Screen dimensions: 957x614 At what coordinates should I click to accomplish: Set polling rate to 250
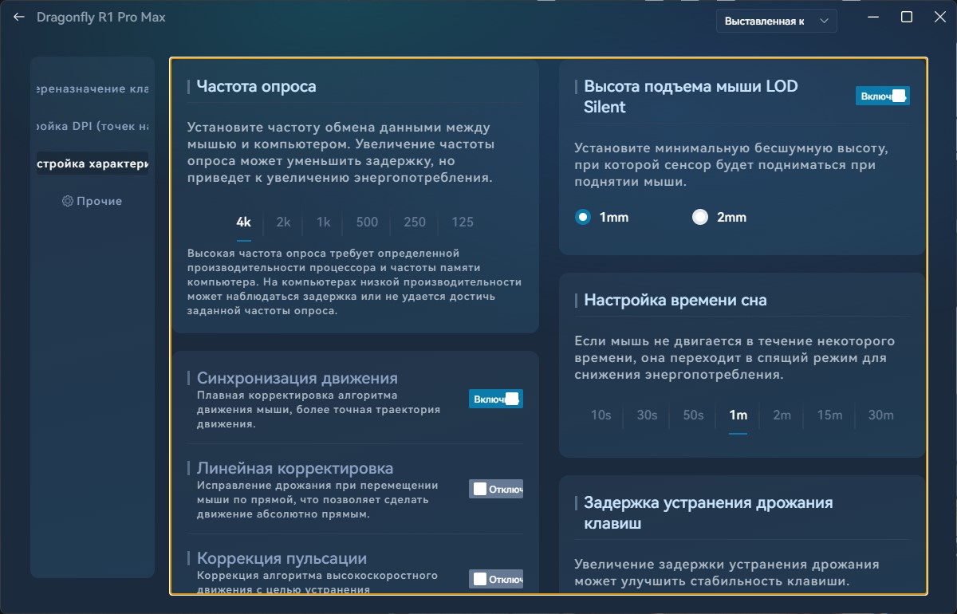(415, 222)
